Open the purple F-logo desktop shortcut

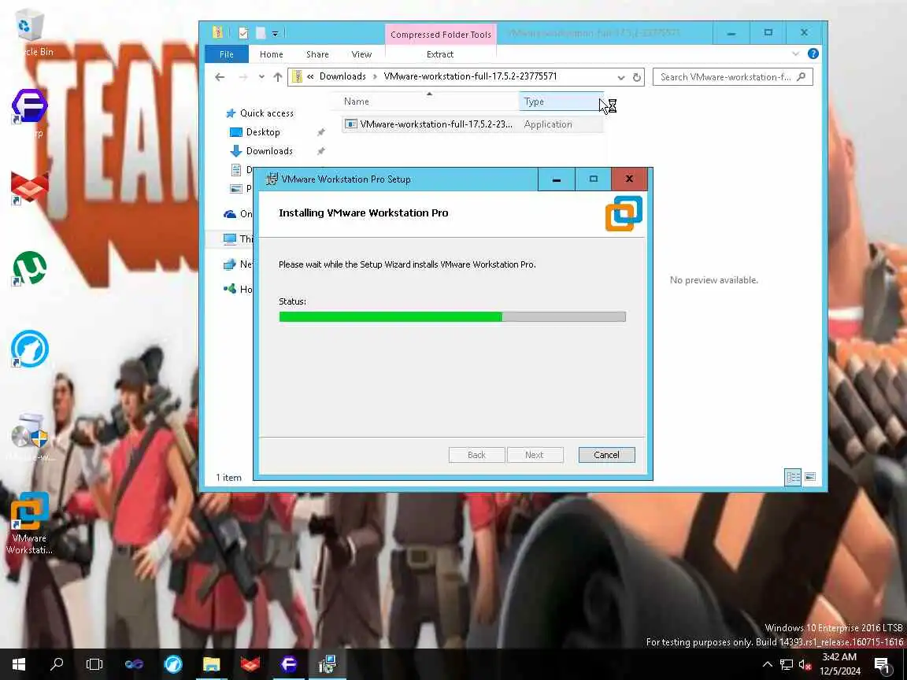pyautogui.click(x=29, y=107)
